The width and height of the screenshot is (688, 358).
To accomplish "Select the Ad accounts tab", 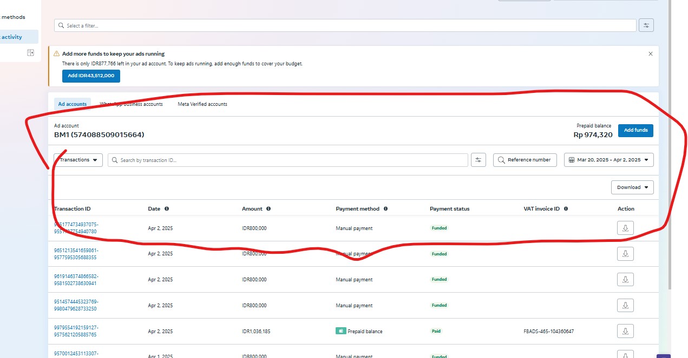I will tap(73, 104).
